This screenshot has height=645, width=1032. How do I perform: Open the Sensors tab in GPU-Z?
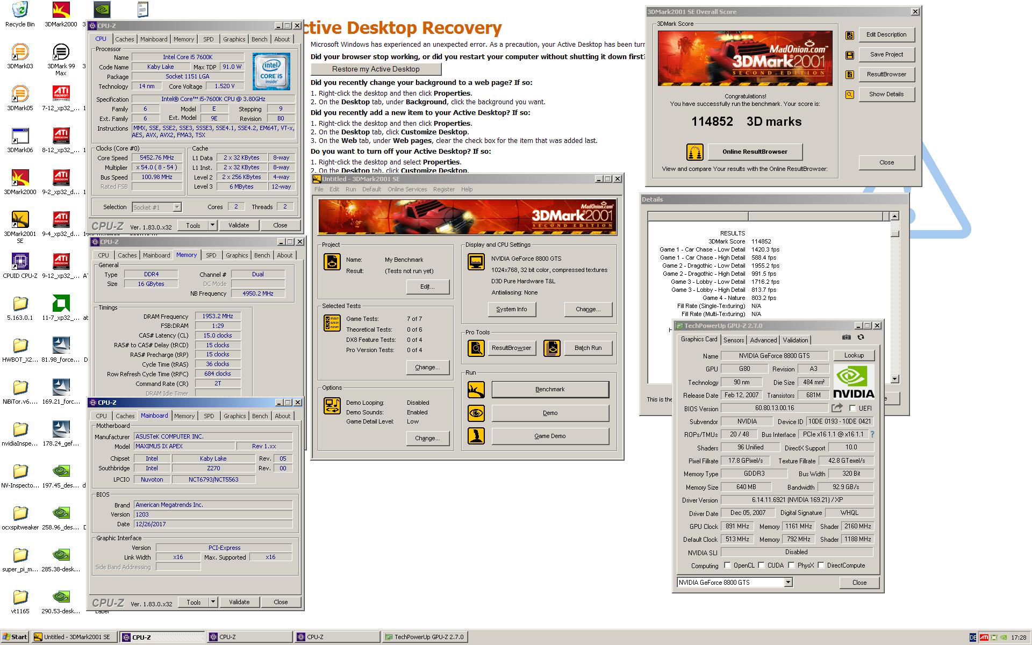[734, 340]
